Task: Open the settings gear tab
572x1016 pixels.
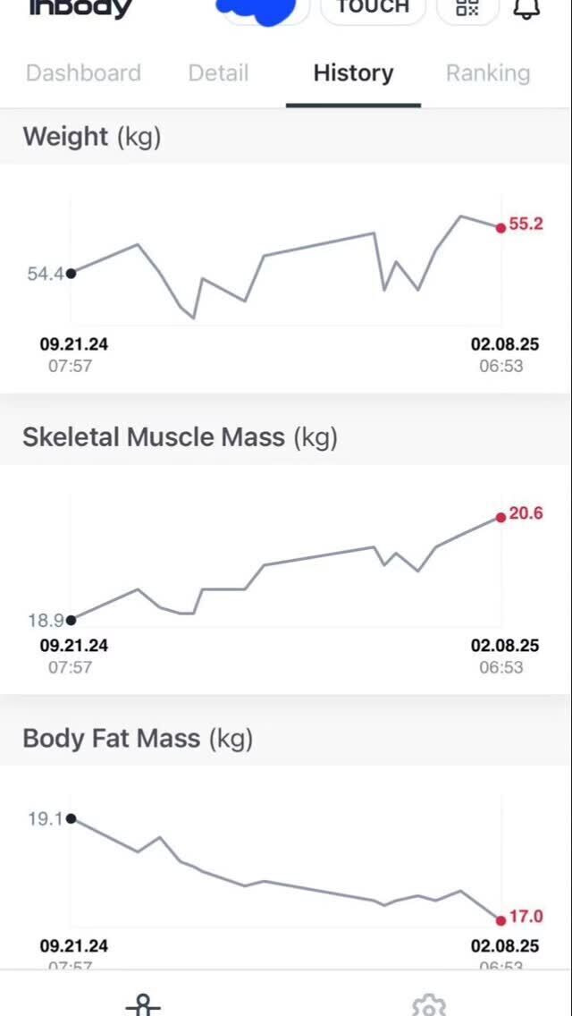Action: point(429,1004)
